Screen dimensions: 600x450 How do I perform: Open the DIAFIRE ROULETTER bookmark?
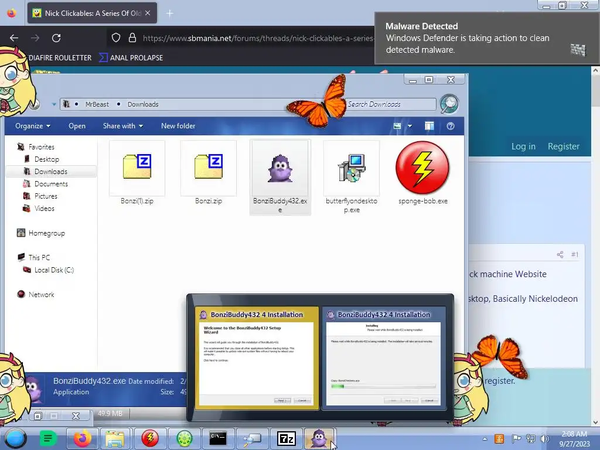coord(60,58)
